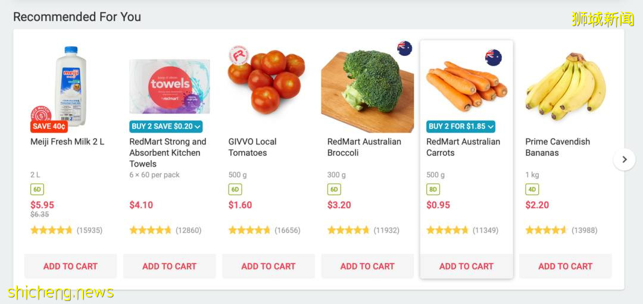Click the next arrow on product carousel
The width and height of the screenshot is (643, 304).
[624, 159]
